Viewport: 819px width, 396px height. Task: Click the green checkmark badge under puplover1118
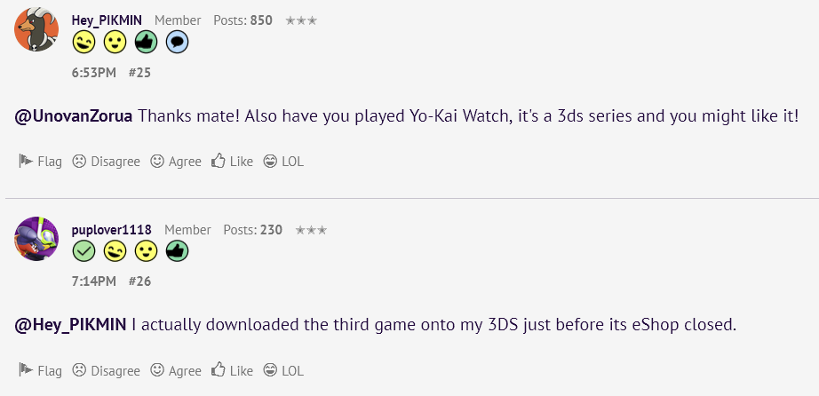point(83,251)
